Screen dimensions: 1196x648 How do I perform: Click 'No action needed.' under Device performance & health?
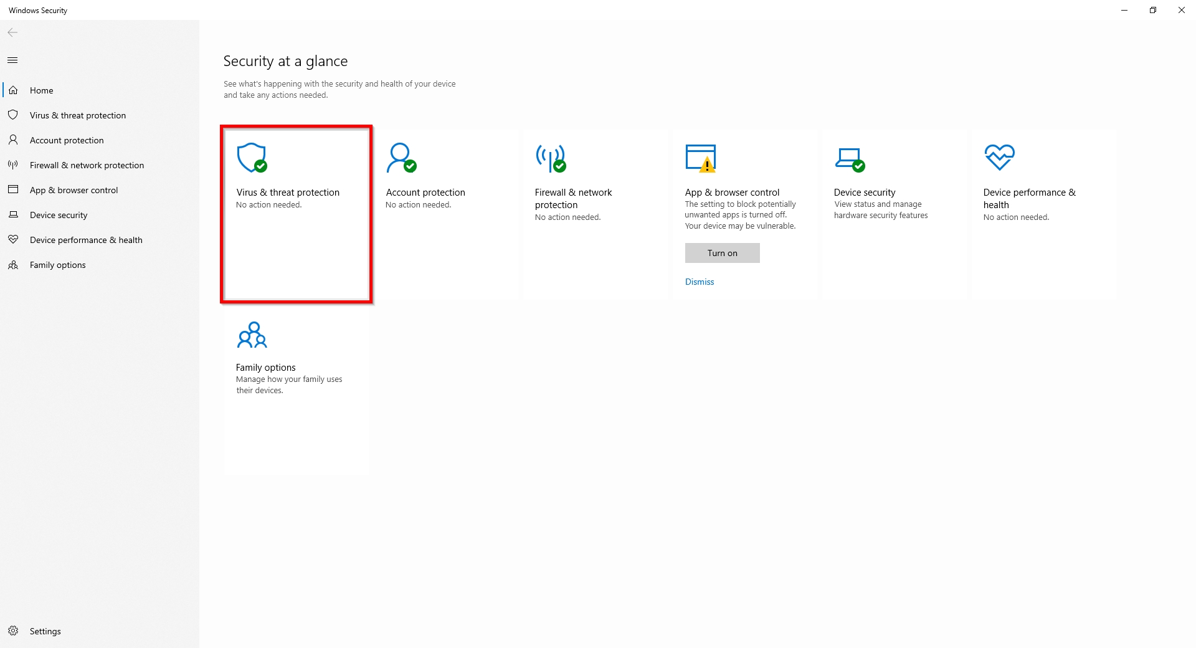pyautogui.click(x=1016, y=217)
